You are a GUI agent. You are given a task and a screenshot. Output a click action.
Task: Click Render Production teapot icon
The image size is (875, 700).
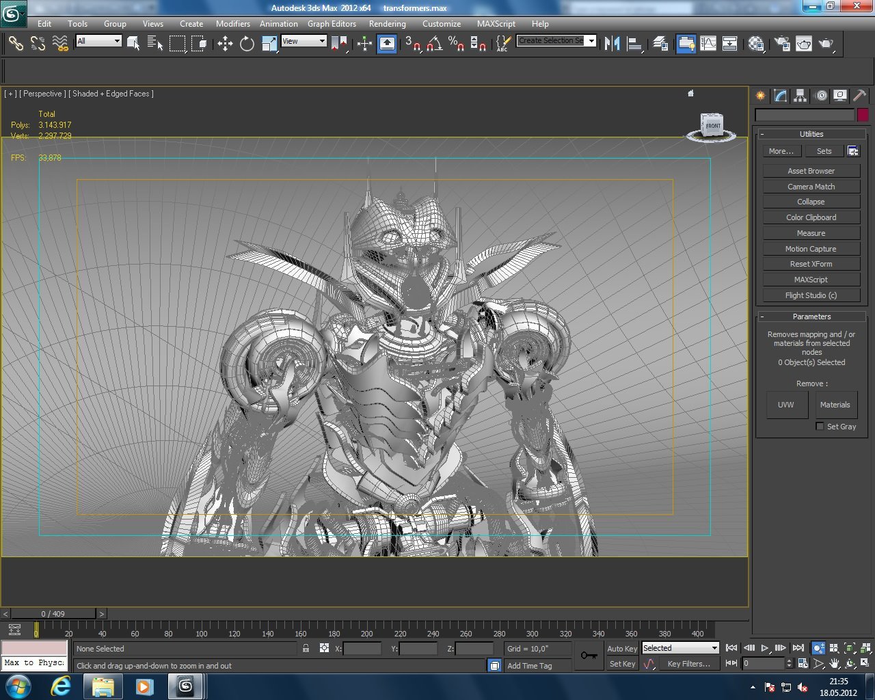coord(826,44)
